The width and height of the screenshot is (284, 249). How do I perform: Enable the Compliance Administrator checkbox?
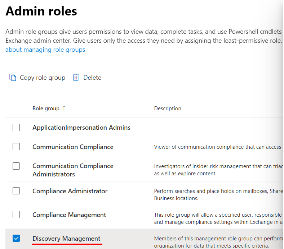pos(16,191)
